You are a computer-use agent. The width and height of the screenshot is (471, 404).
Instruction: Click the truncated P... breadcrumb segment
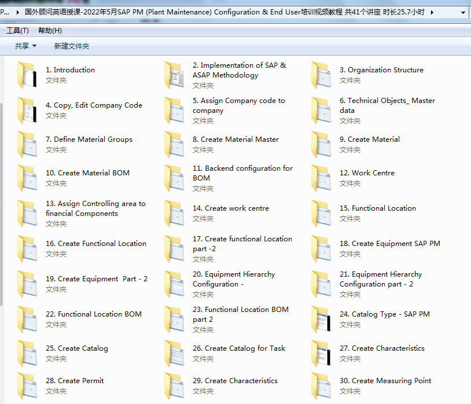[x=5, y=12]
